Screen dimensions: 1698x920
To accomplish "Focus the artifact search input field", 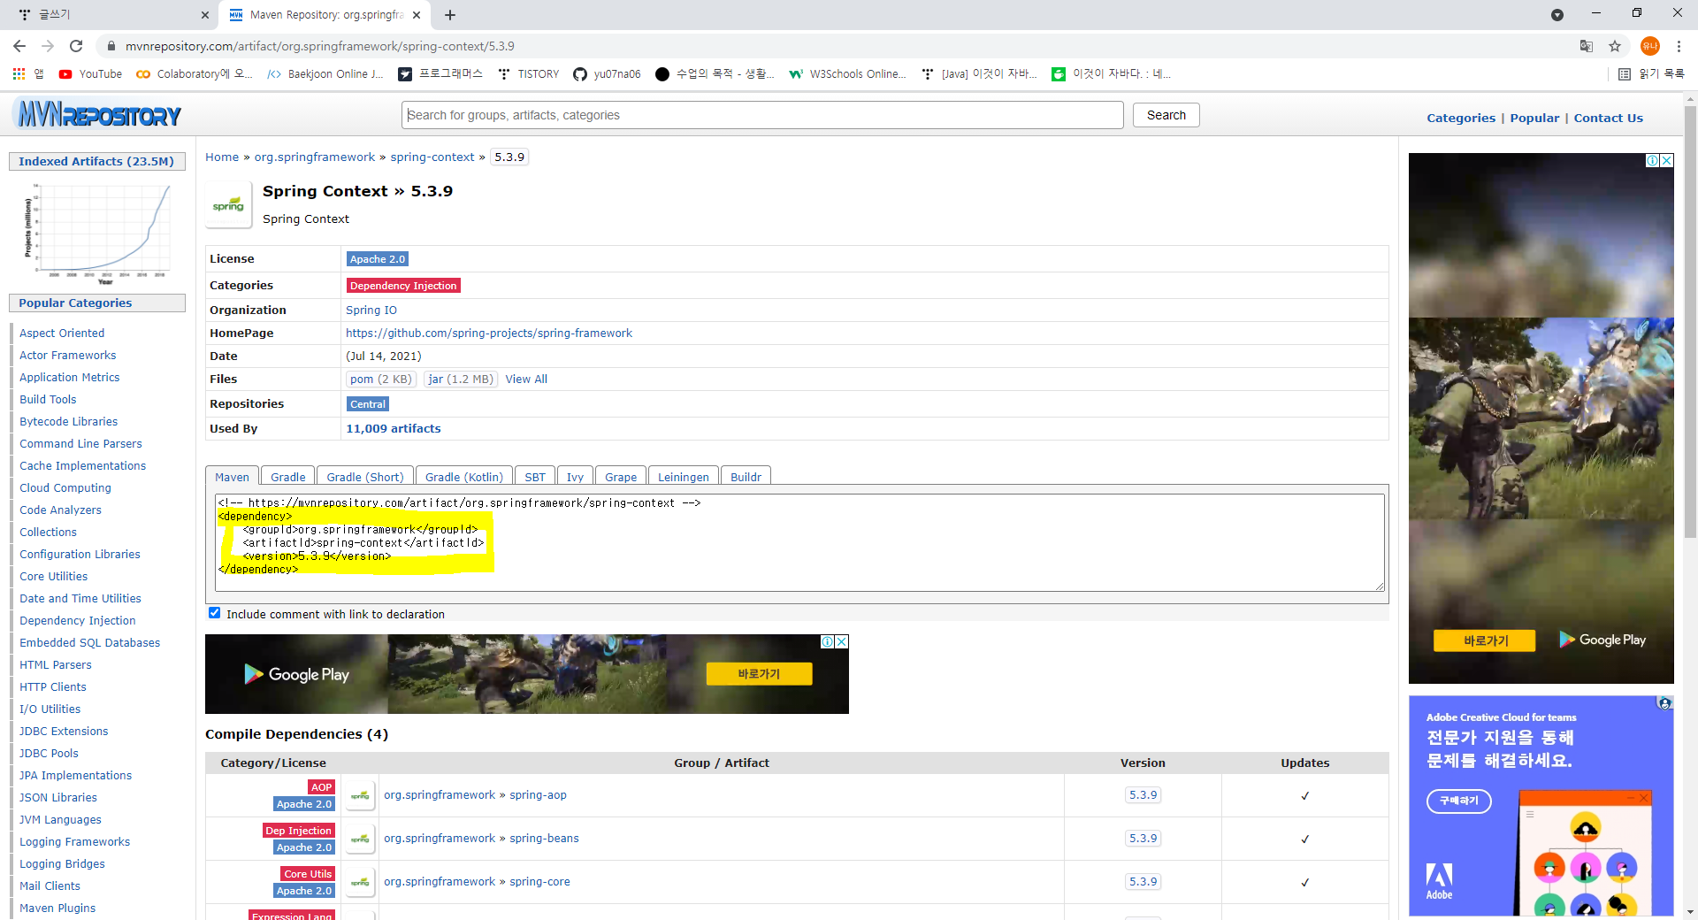I will [762, 115].
